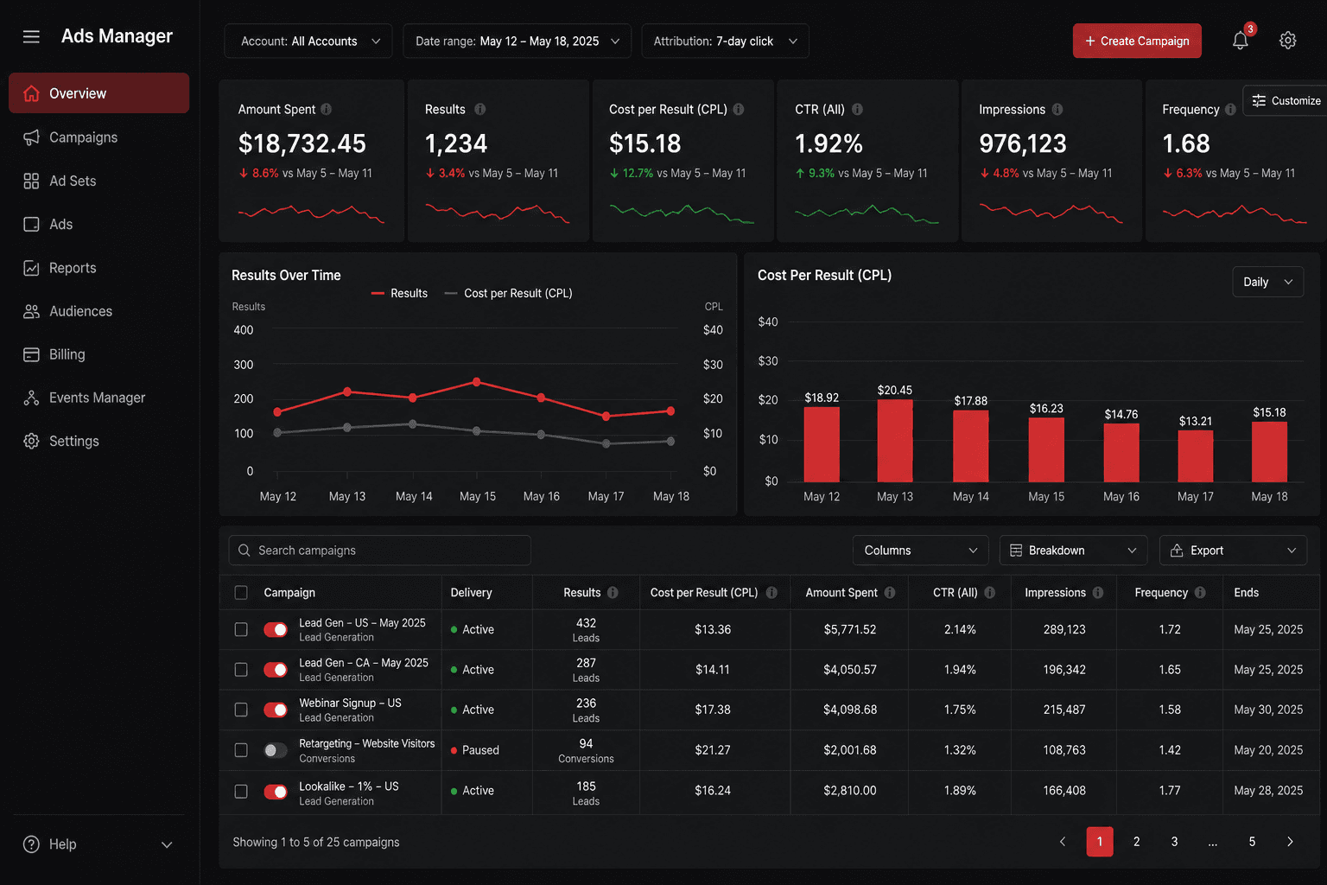
Task: Click the Campaigns megaphone icon in sidebar
Action: pos(31,137)
